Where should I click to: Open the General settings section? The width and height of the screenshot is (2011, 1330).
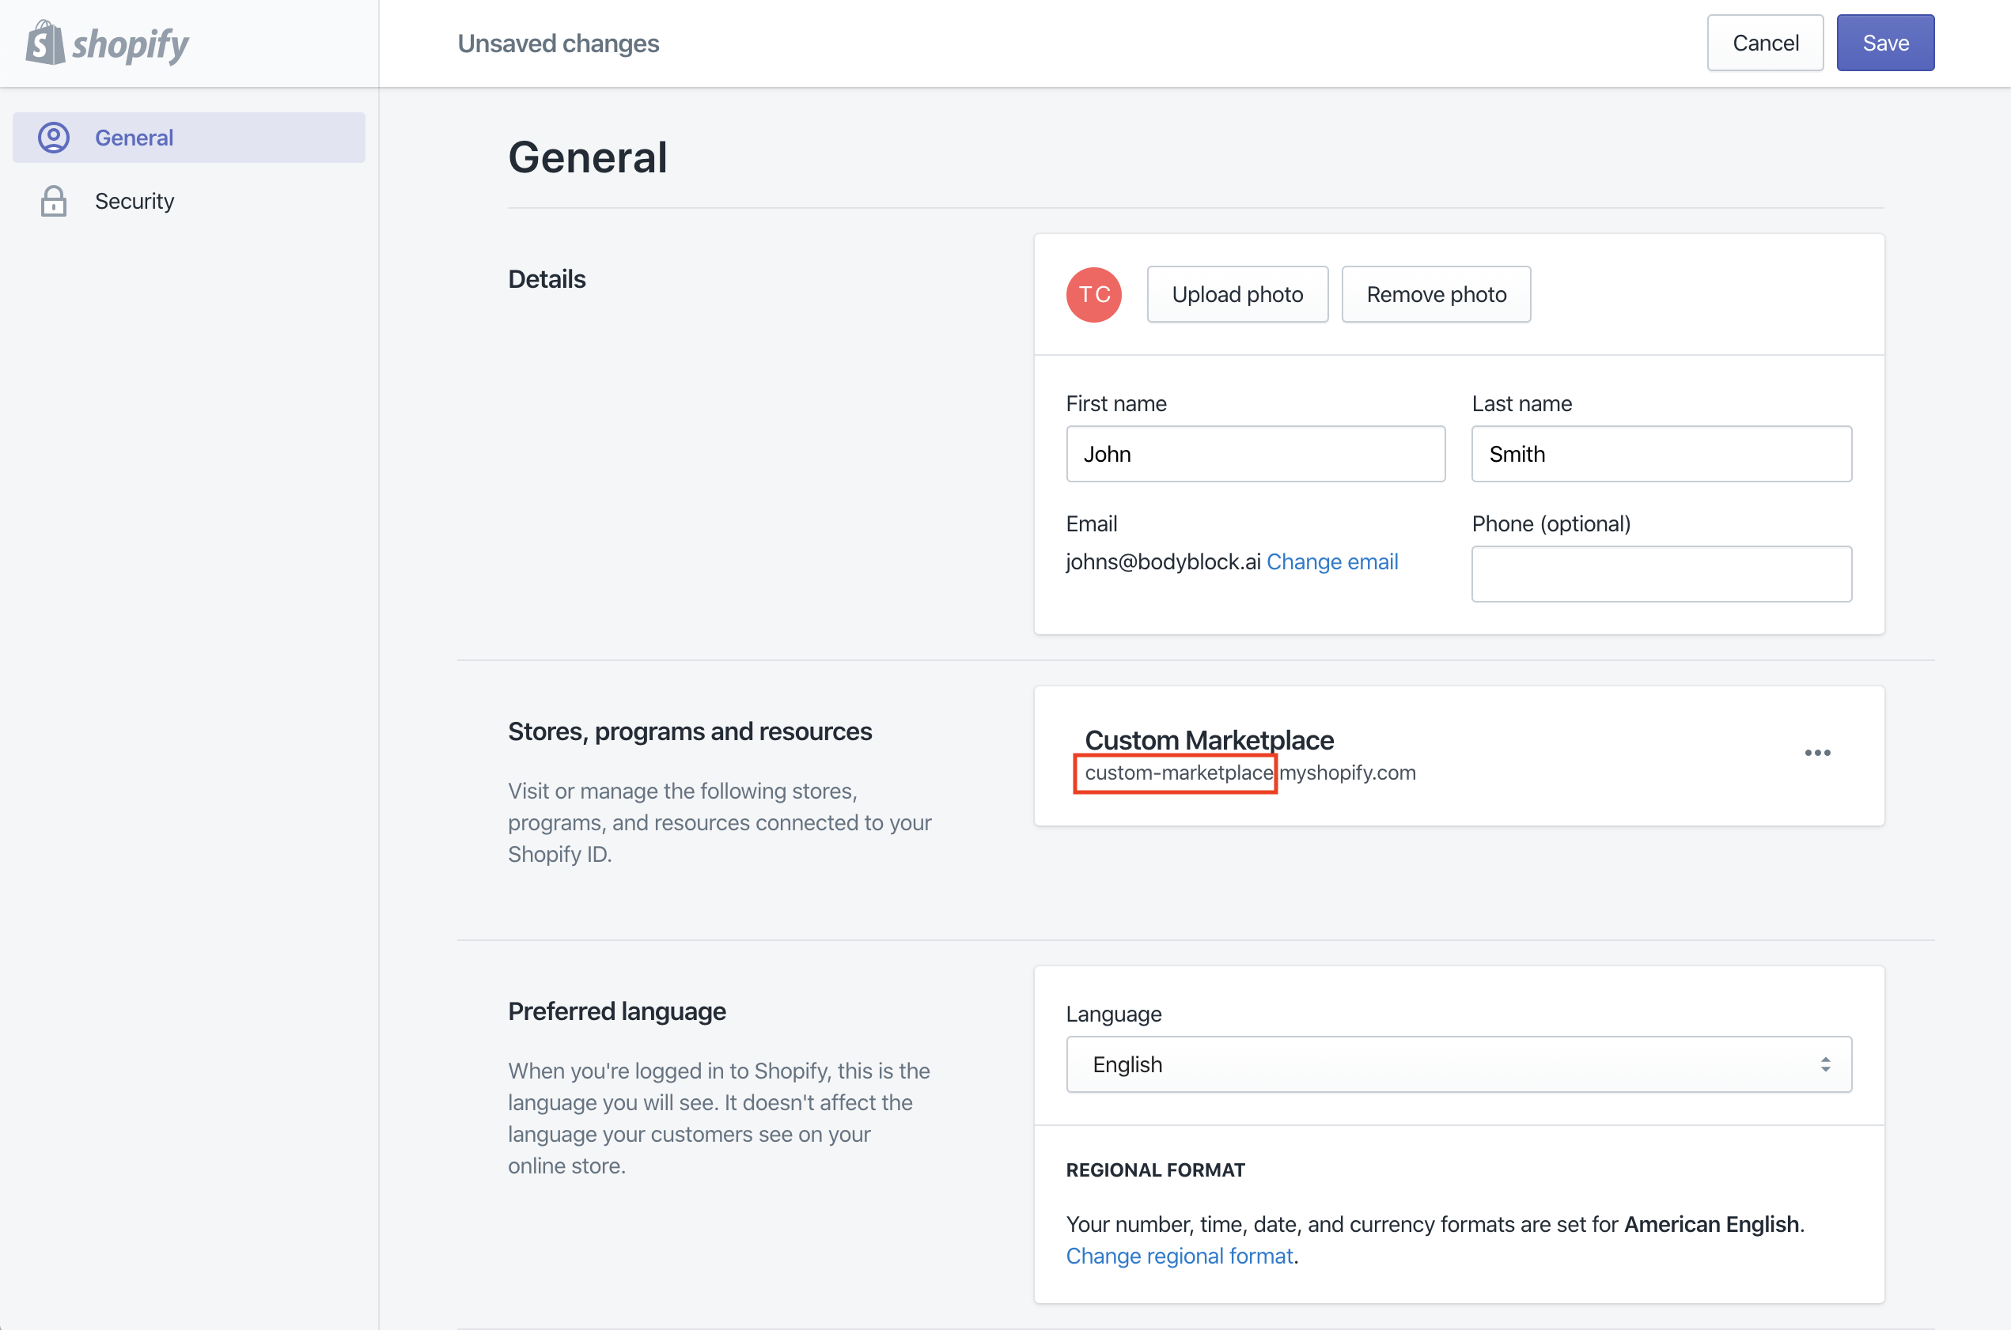click(x=189, y=138)
